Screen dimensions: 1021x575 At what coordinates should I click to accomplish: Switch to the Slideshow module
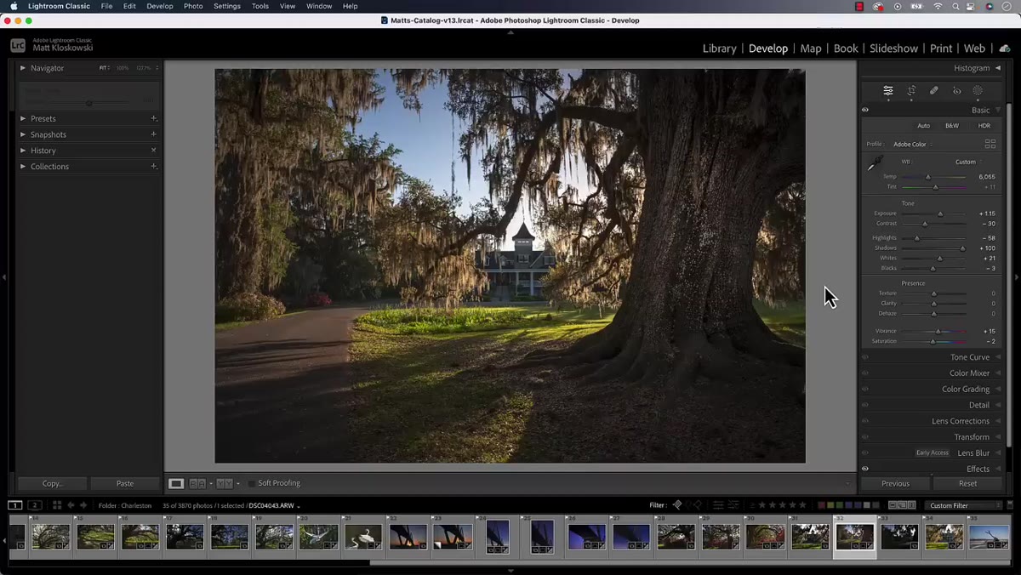(893, 48)
